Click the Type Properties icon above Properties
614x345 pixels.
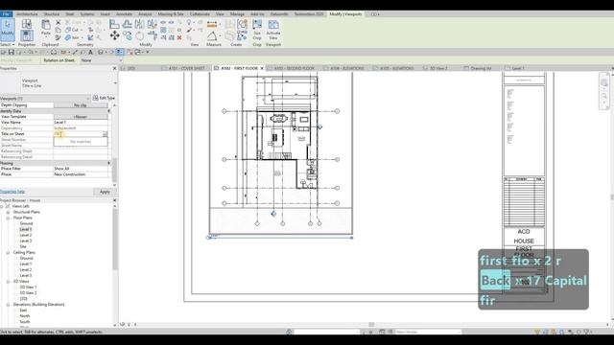coord(27,23)
